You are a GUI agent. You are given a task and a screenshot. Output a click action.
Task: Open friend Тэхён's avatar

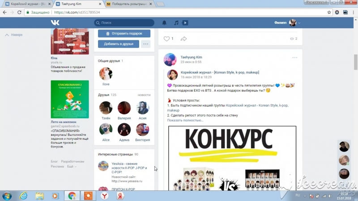tap(106, 108)
